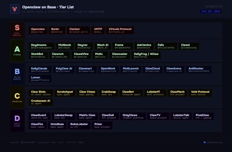Click the Scratchpad card
This screenshot has height=152, width=232.
65,93
